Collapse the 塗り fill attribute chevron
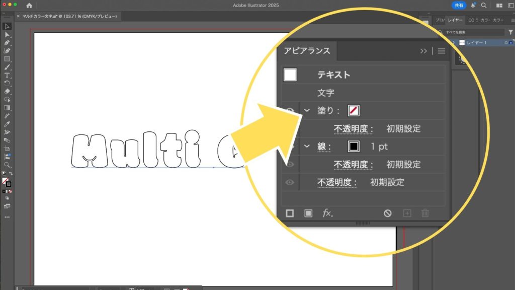 pyautogui.click(x=307, y=110)
